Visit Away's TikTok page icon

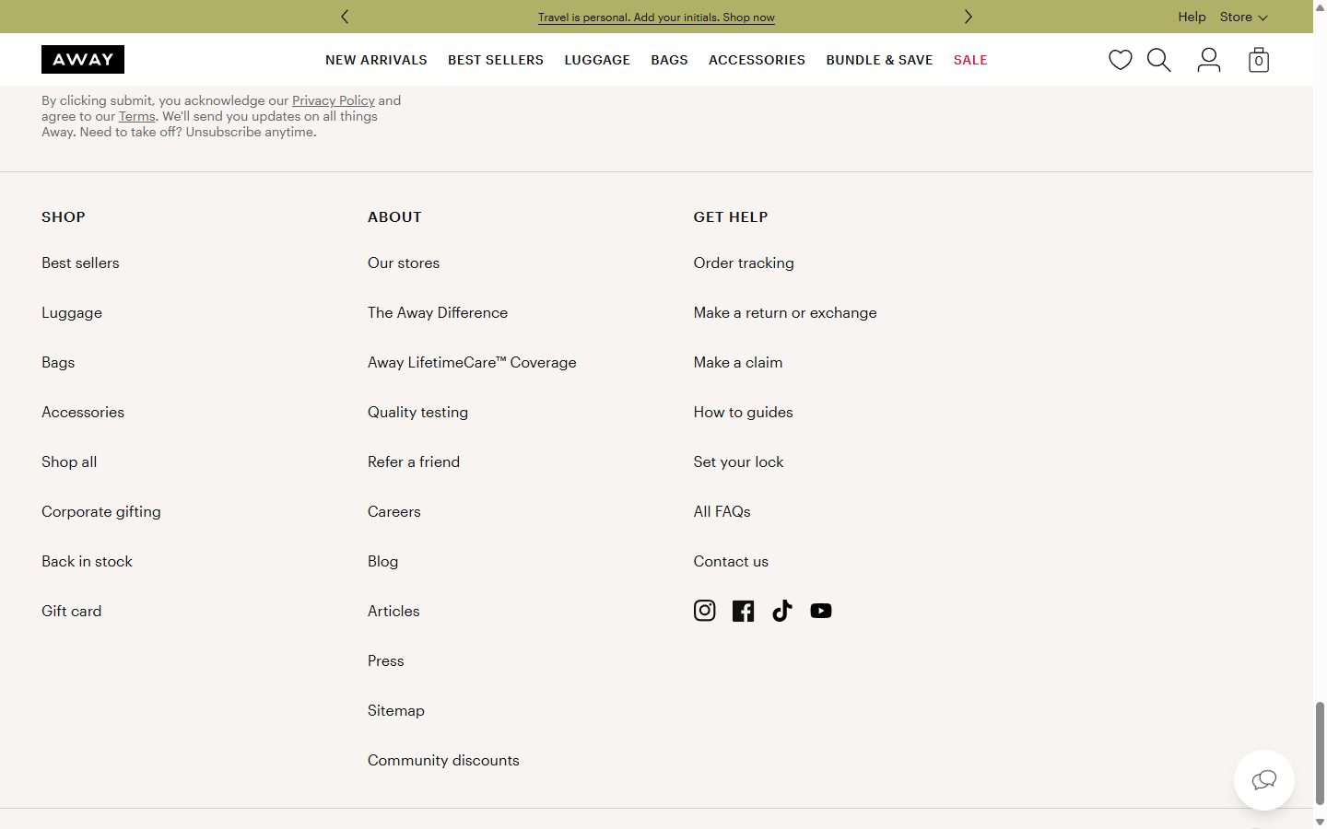coord(781,611)
